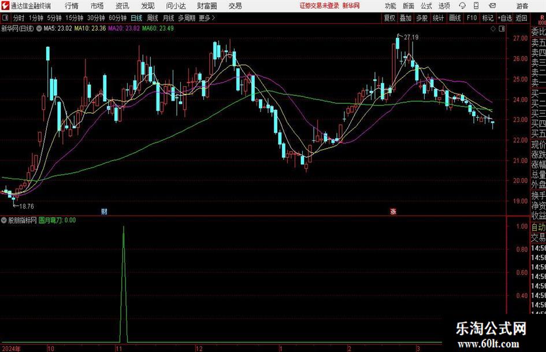Open the mail envelope icon

tap(492, 6)
